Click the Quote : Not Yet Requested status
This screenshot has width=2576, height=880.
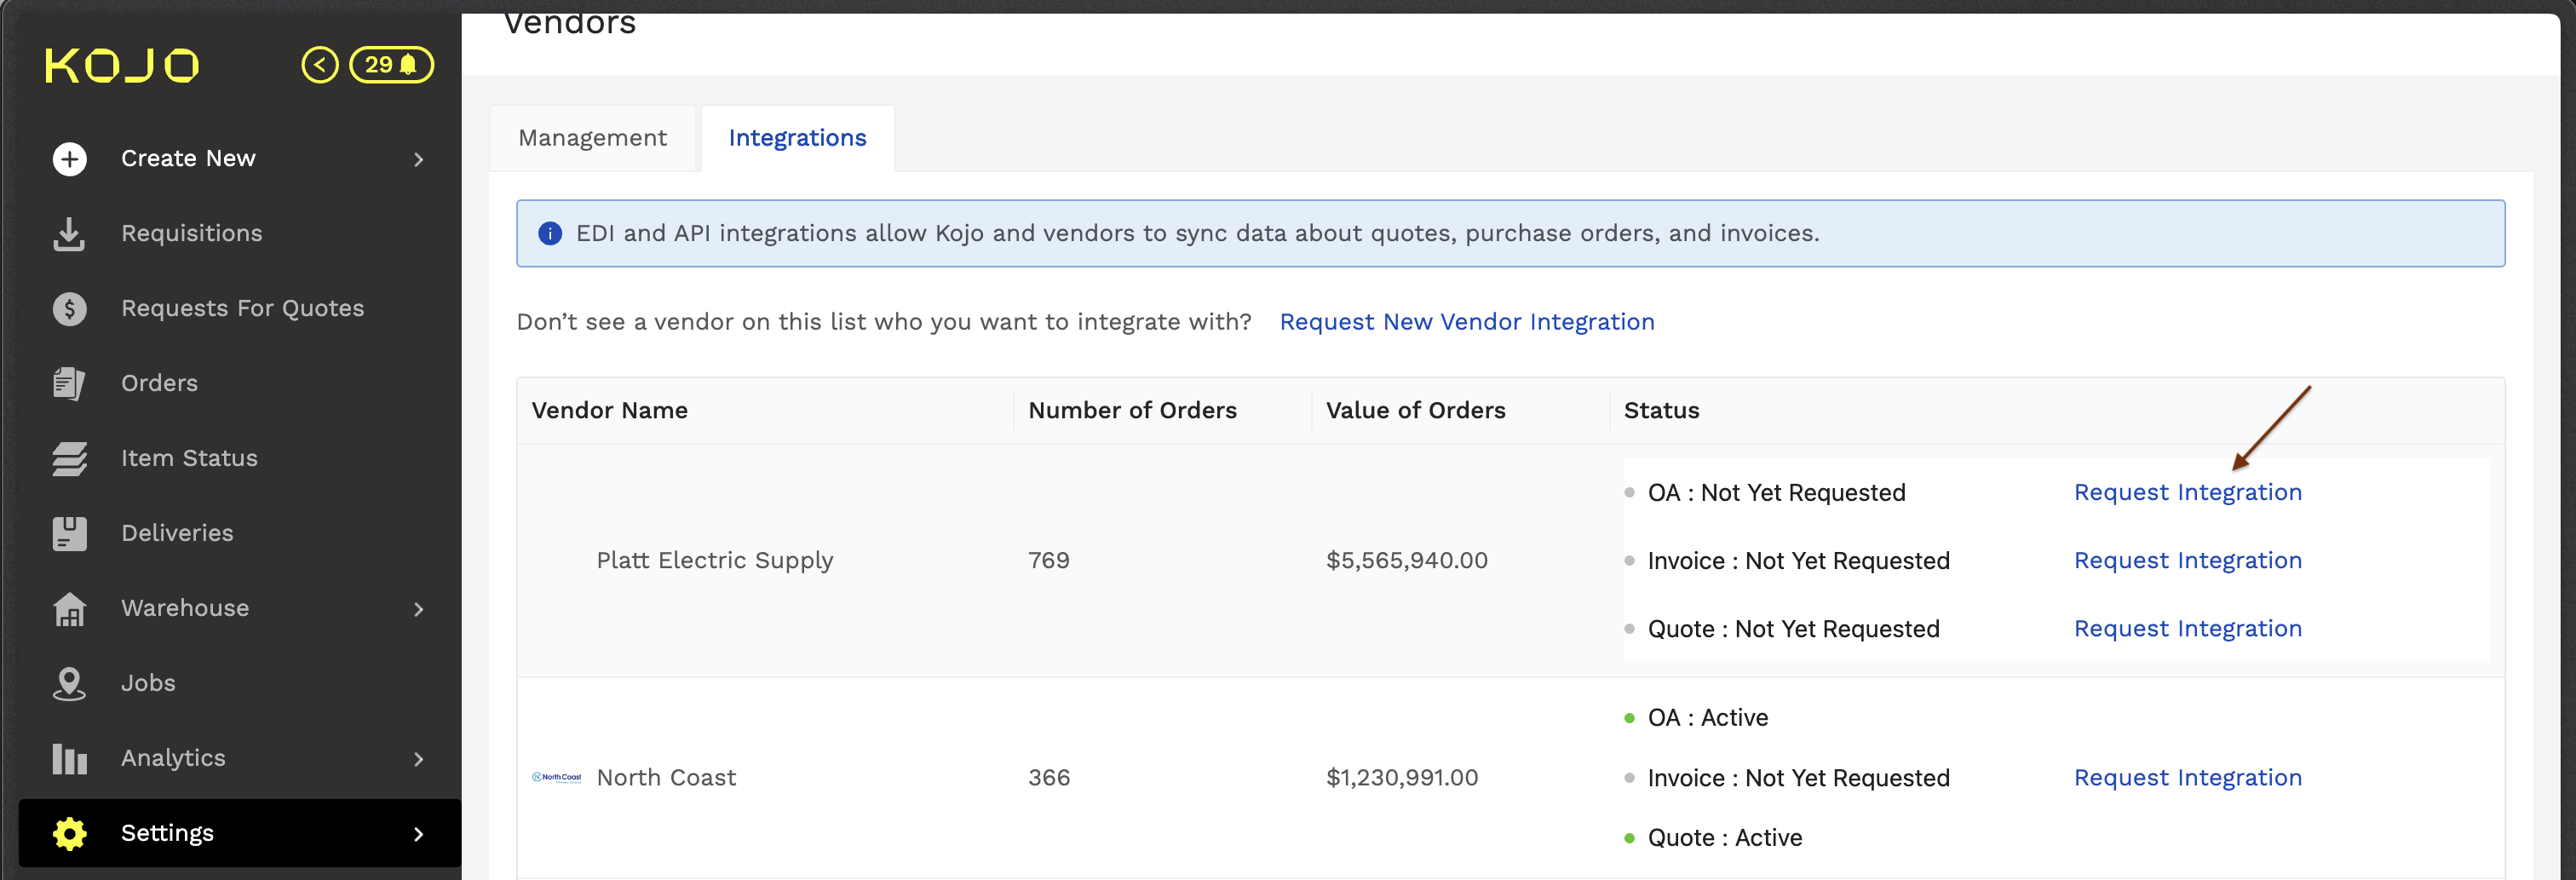tap(1793, 628)
